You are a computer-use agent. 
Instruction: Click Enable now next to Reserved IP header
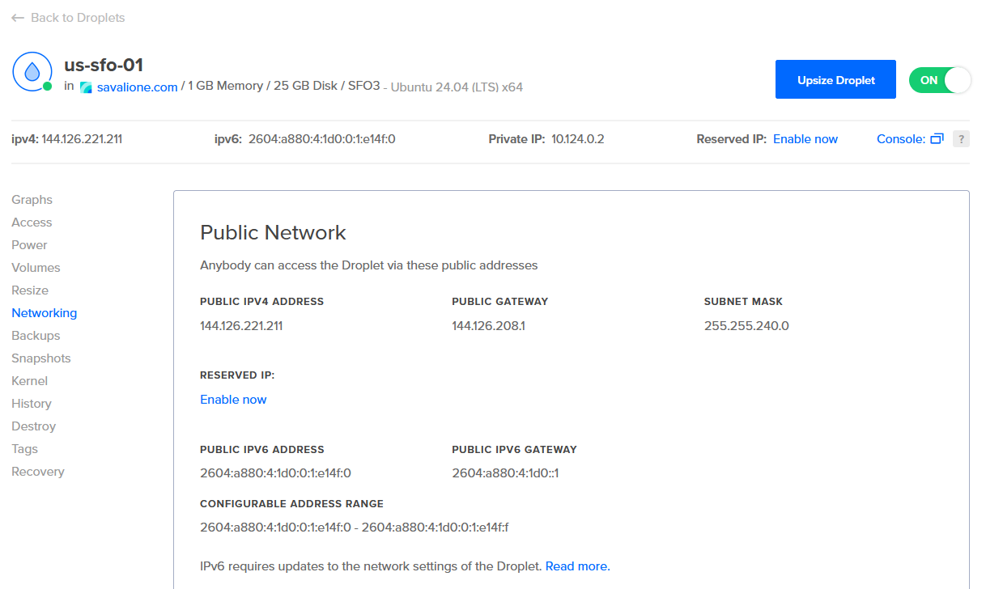805,139
